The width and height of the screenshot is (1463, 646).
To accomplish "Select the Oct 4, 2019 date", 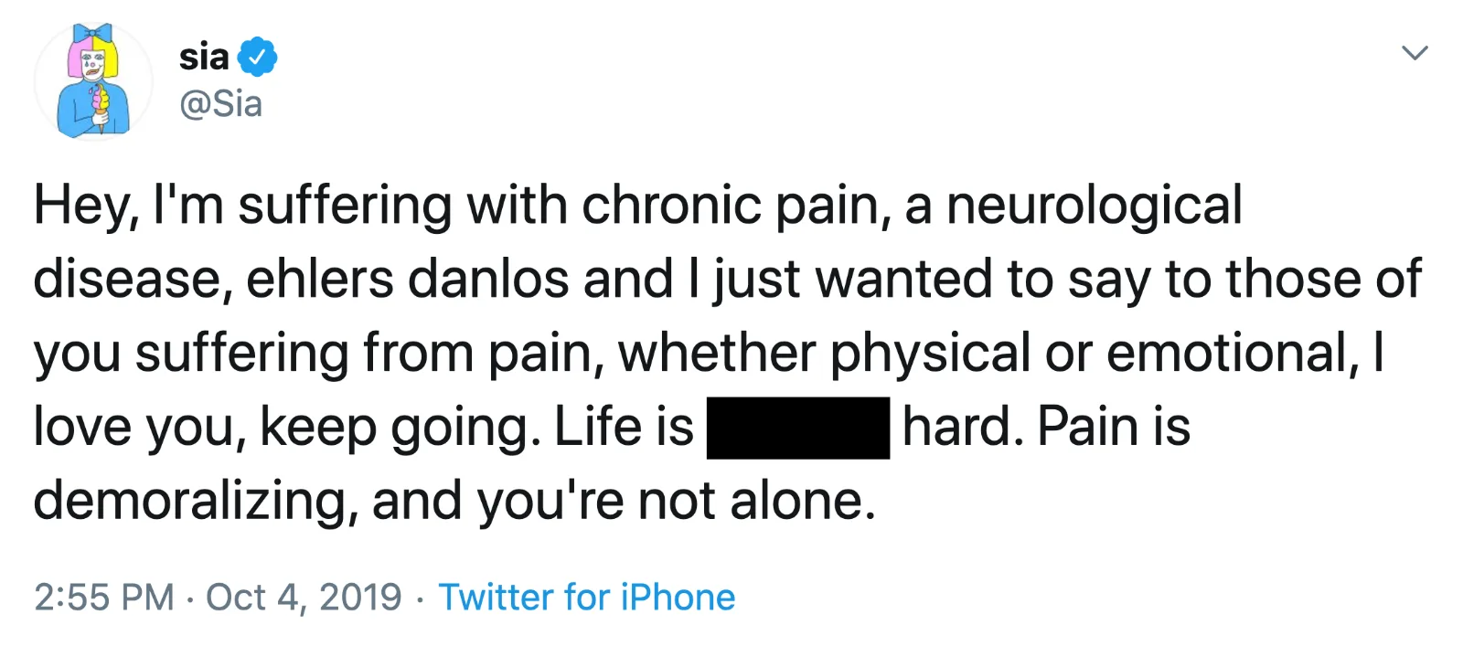I will point(304,597).
